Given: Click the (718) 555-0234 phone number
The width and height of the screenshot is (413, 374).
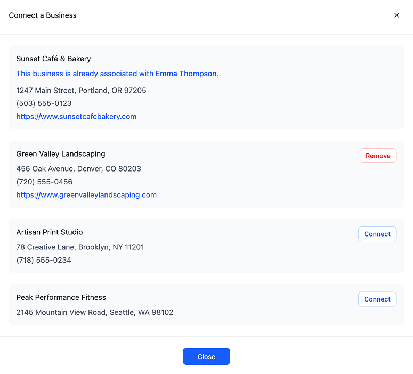Looking at the screenshot, I should (x=44, y=260).
